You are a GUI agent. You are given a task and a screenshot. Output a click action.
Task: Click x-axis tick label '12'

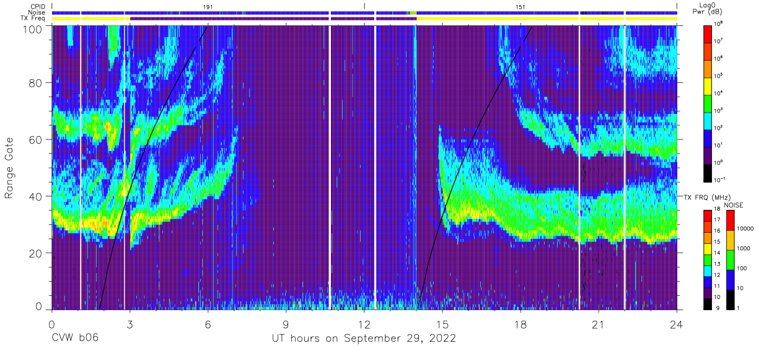364,324
